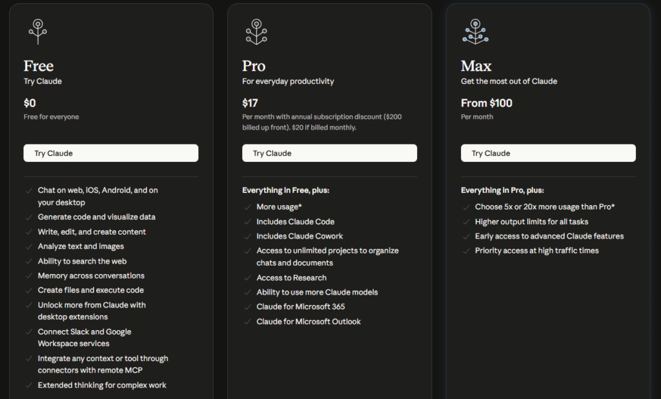Click the Max plan blue-dotted icon
Image resolution: width=661 pixels, height=399 pixels.
(x=475, y=32)
